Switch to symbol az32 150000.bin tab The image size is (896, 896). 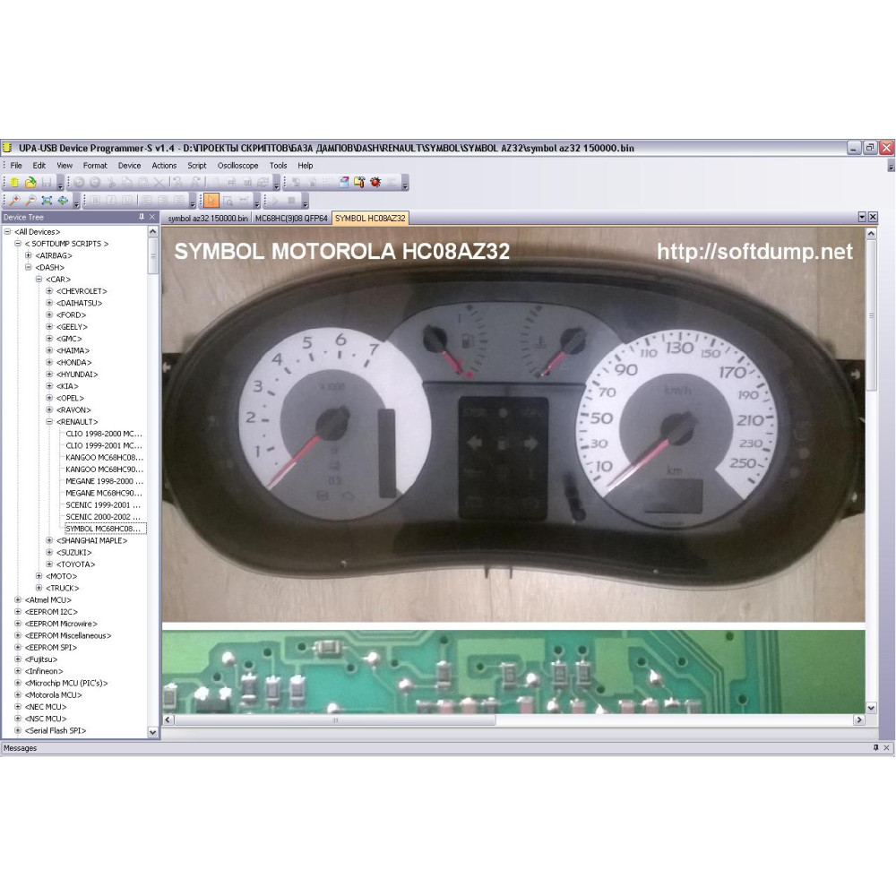pos(208,219)
